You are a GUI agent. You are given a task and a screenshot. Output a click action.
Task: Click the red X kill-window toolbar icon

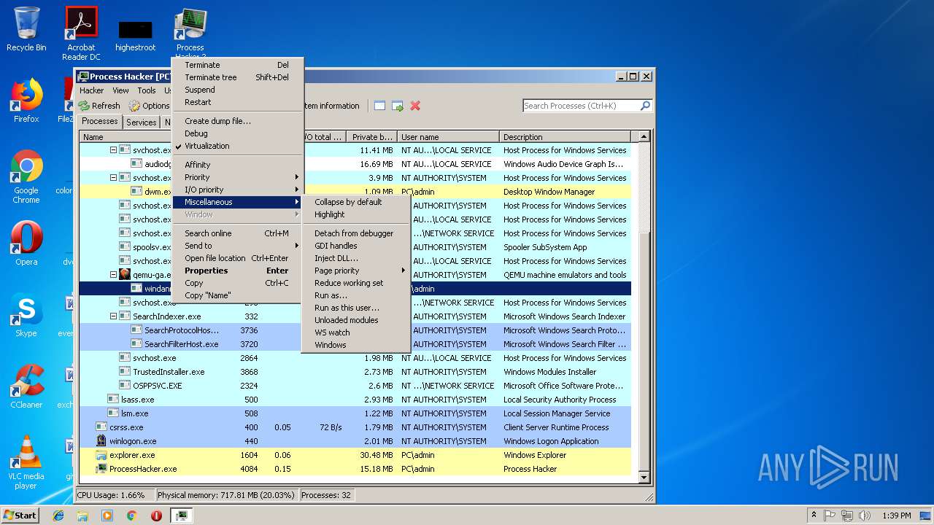click(415, 106)
